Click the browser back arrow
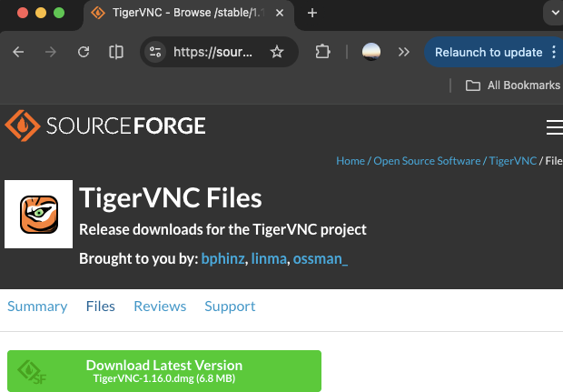 coord(18,52)
